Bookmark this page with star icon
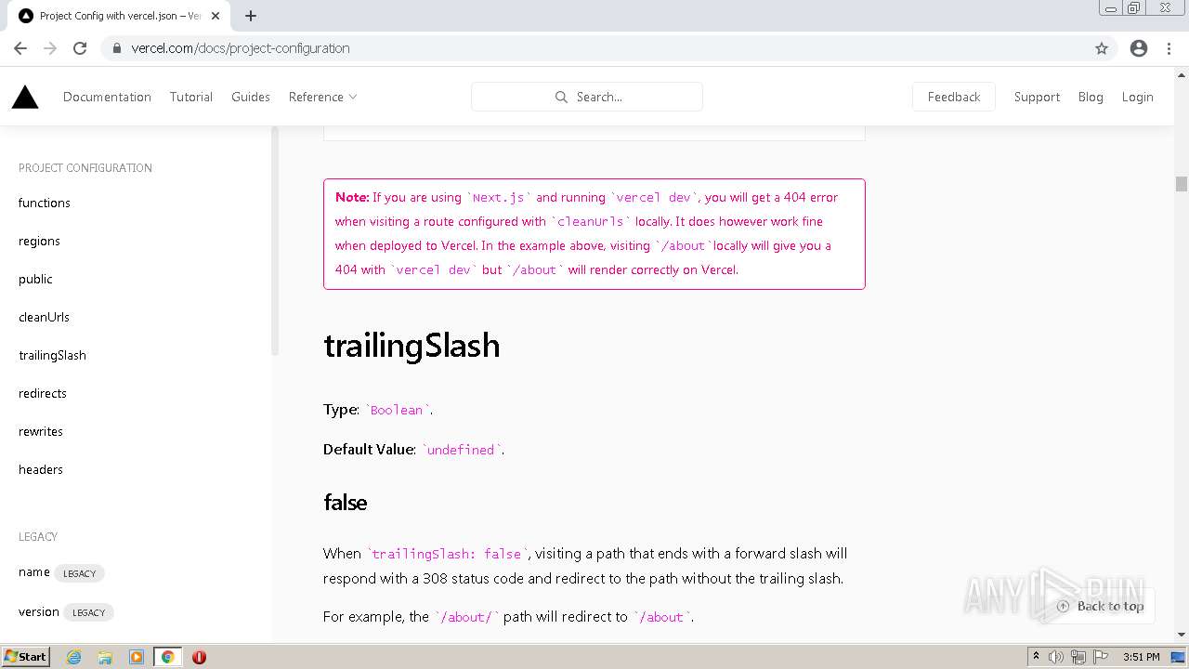 tap(1102, 48)
